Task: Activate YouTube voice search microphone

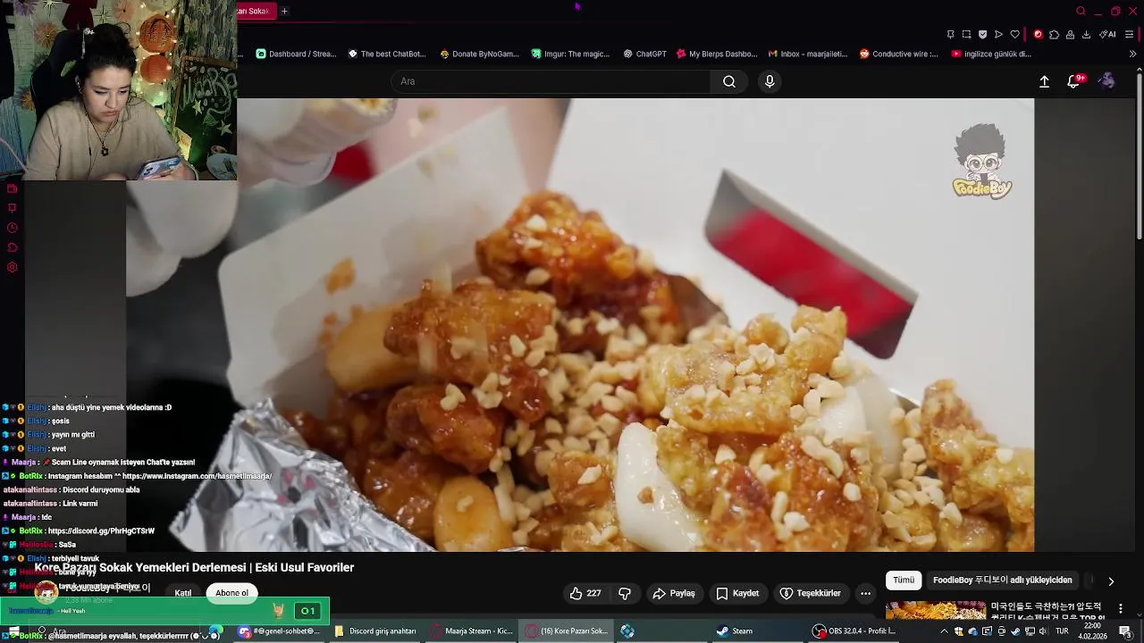Action: tap(770, 81)
